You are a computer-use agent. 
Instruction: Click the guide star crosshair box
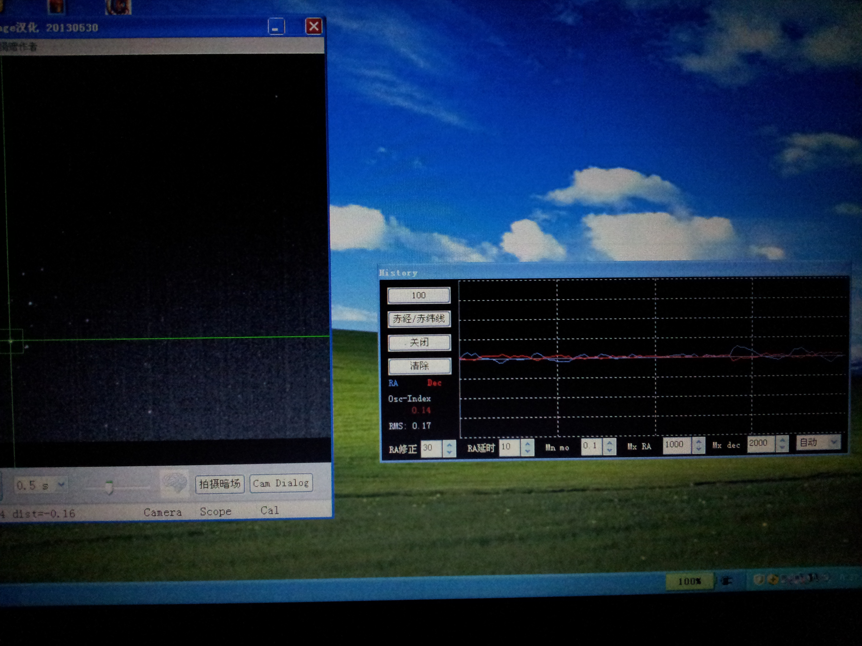(x=11, y=341)
